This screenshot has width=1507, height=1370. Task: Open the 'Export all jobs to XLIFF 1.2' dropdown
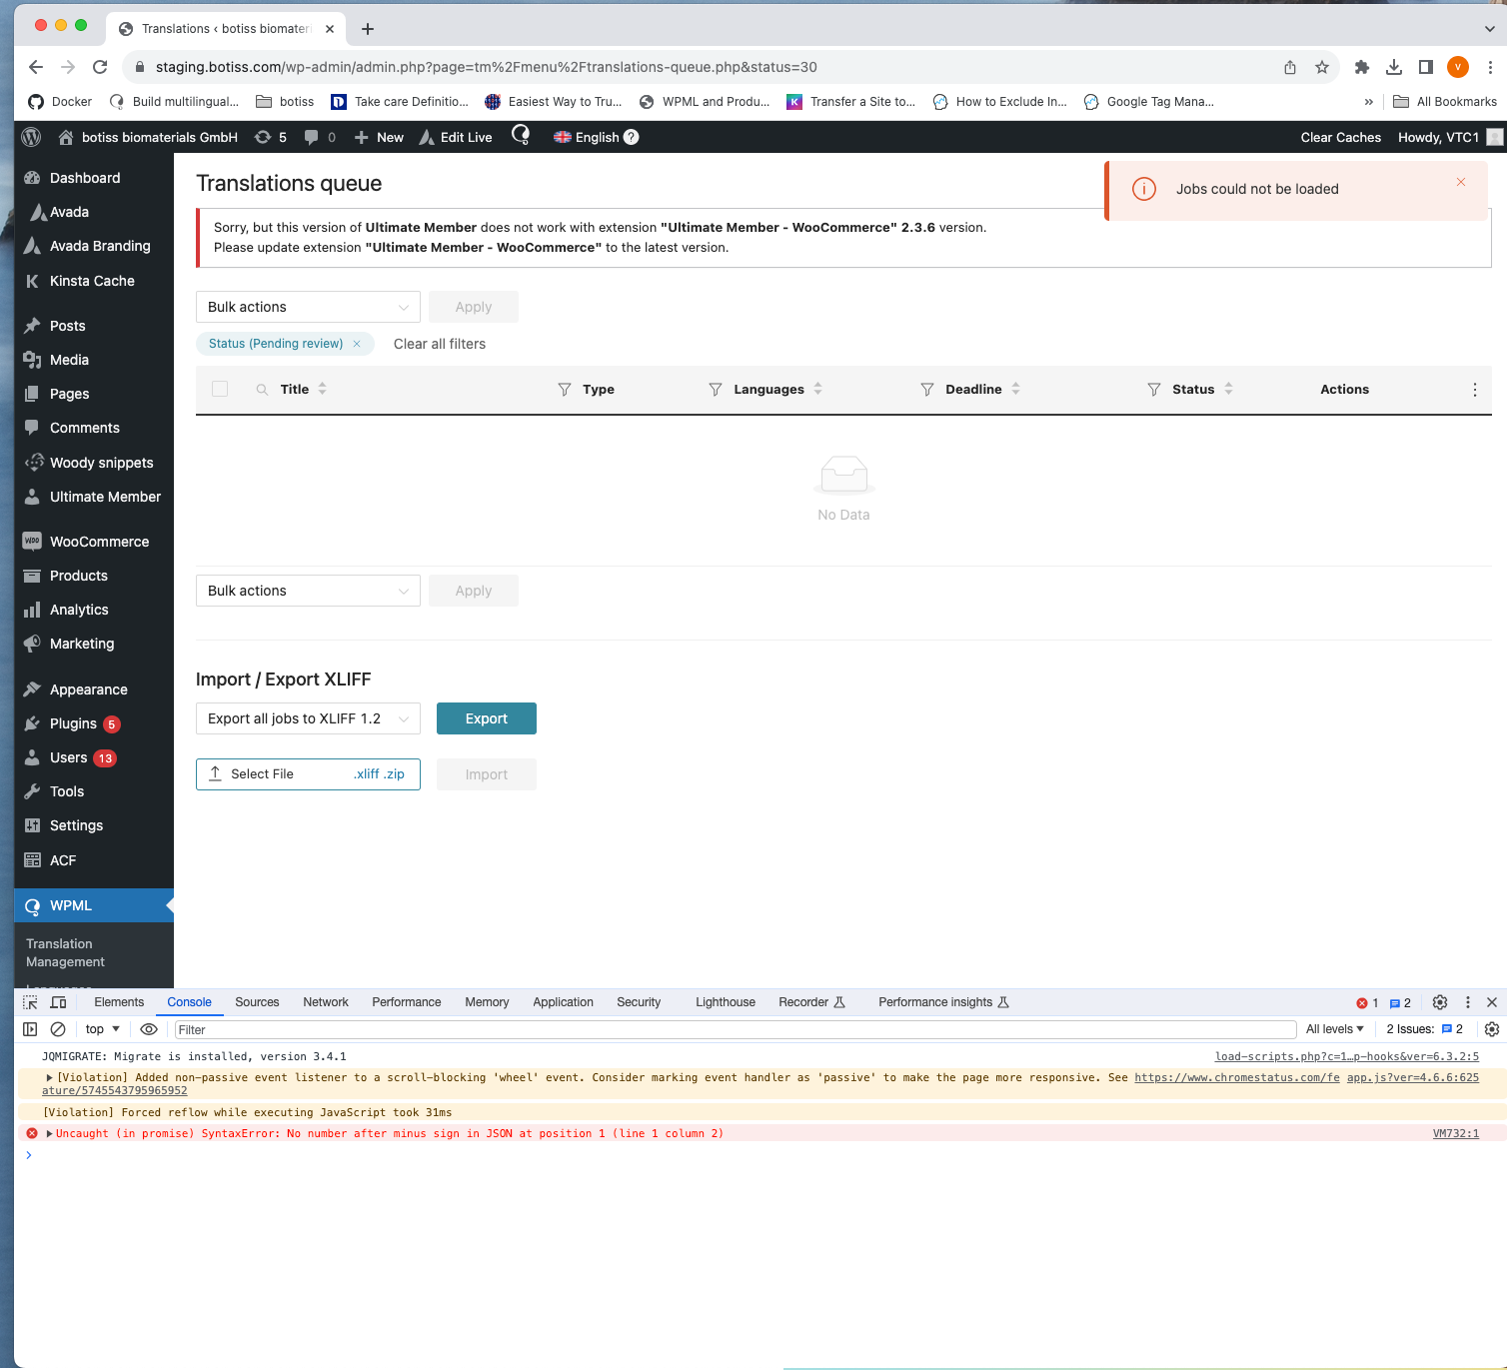click(308, 718)
